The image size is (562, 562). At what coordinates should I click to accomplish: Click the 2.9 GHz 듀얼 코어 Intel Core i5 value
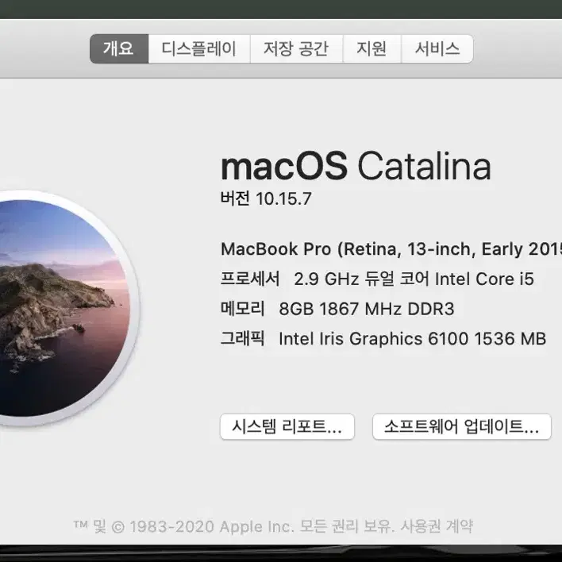(414, 279)
